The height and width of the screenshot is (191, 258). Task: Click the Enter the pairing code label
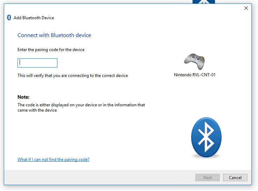coord(51,50)
